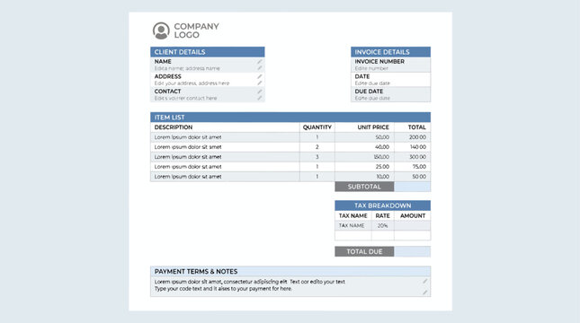The image size is (580, 323).
Task: Click the quantity cell showing 2
Action: (317, 147)
